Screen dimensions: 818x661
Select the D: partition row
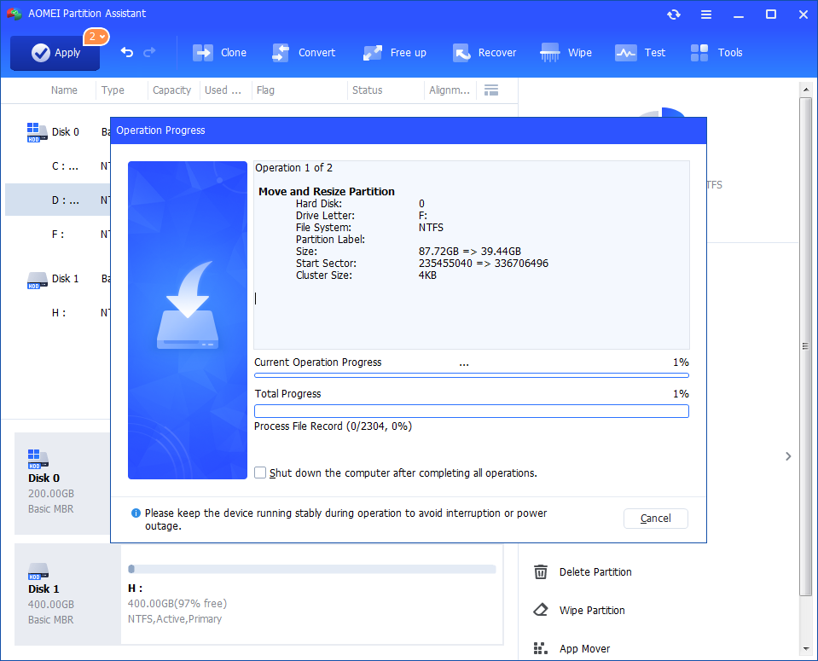[x=57, y=200]
